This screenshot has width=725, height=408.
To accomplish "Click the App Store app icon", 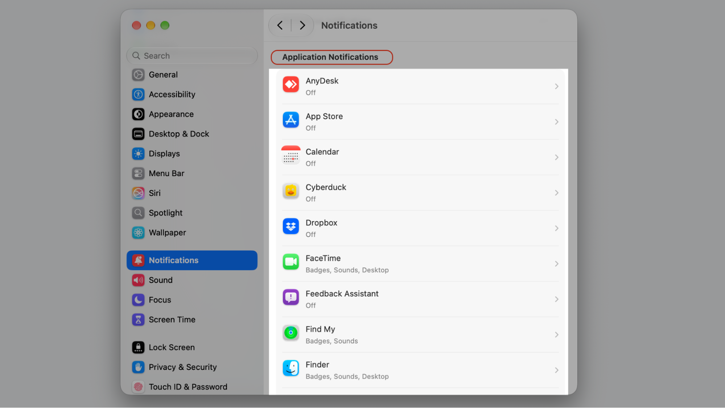I will click(x=291, y=120).
